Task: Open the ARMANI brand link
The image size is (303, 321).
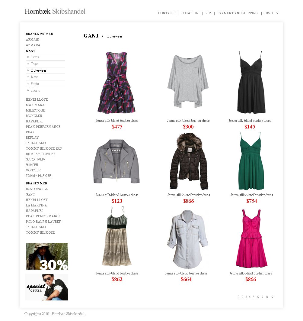Action: (x=33, y=40)
